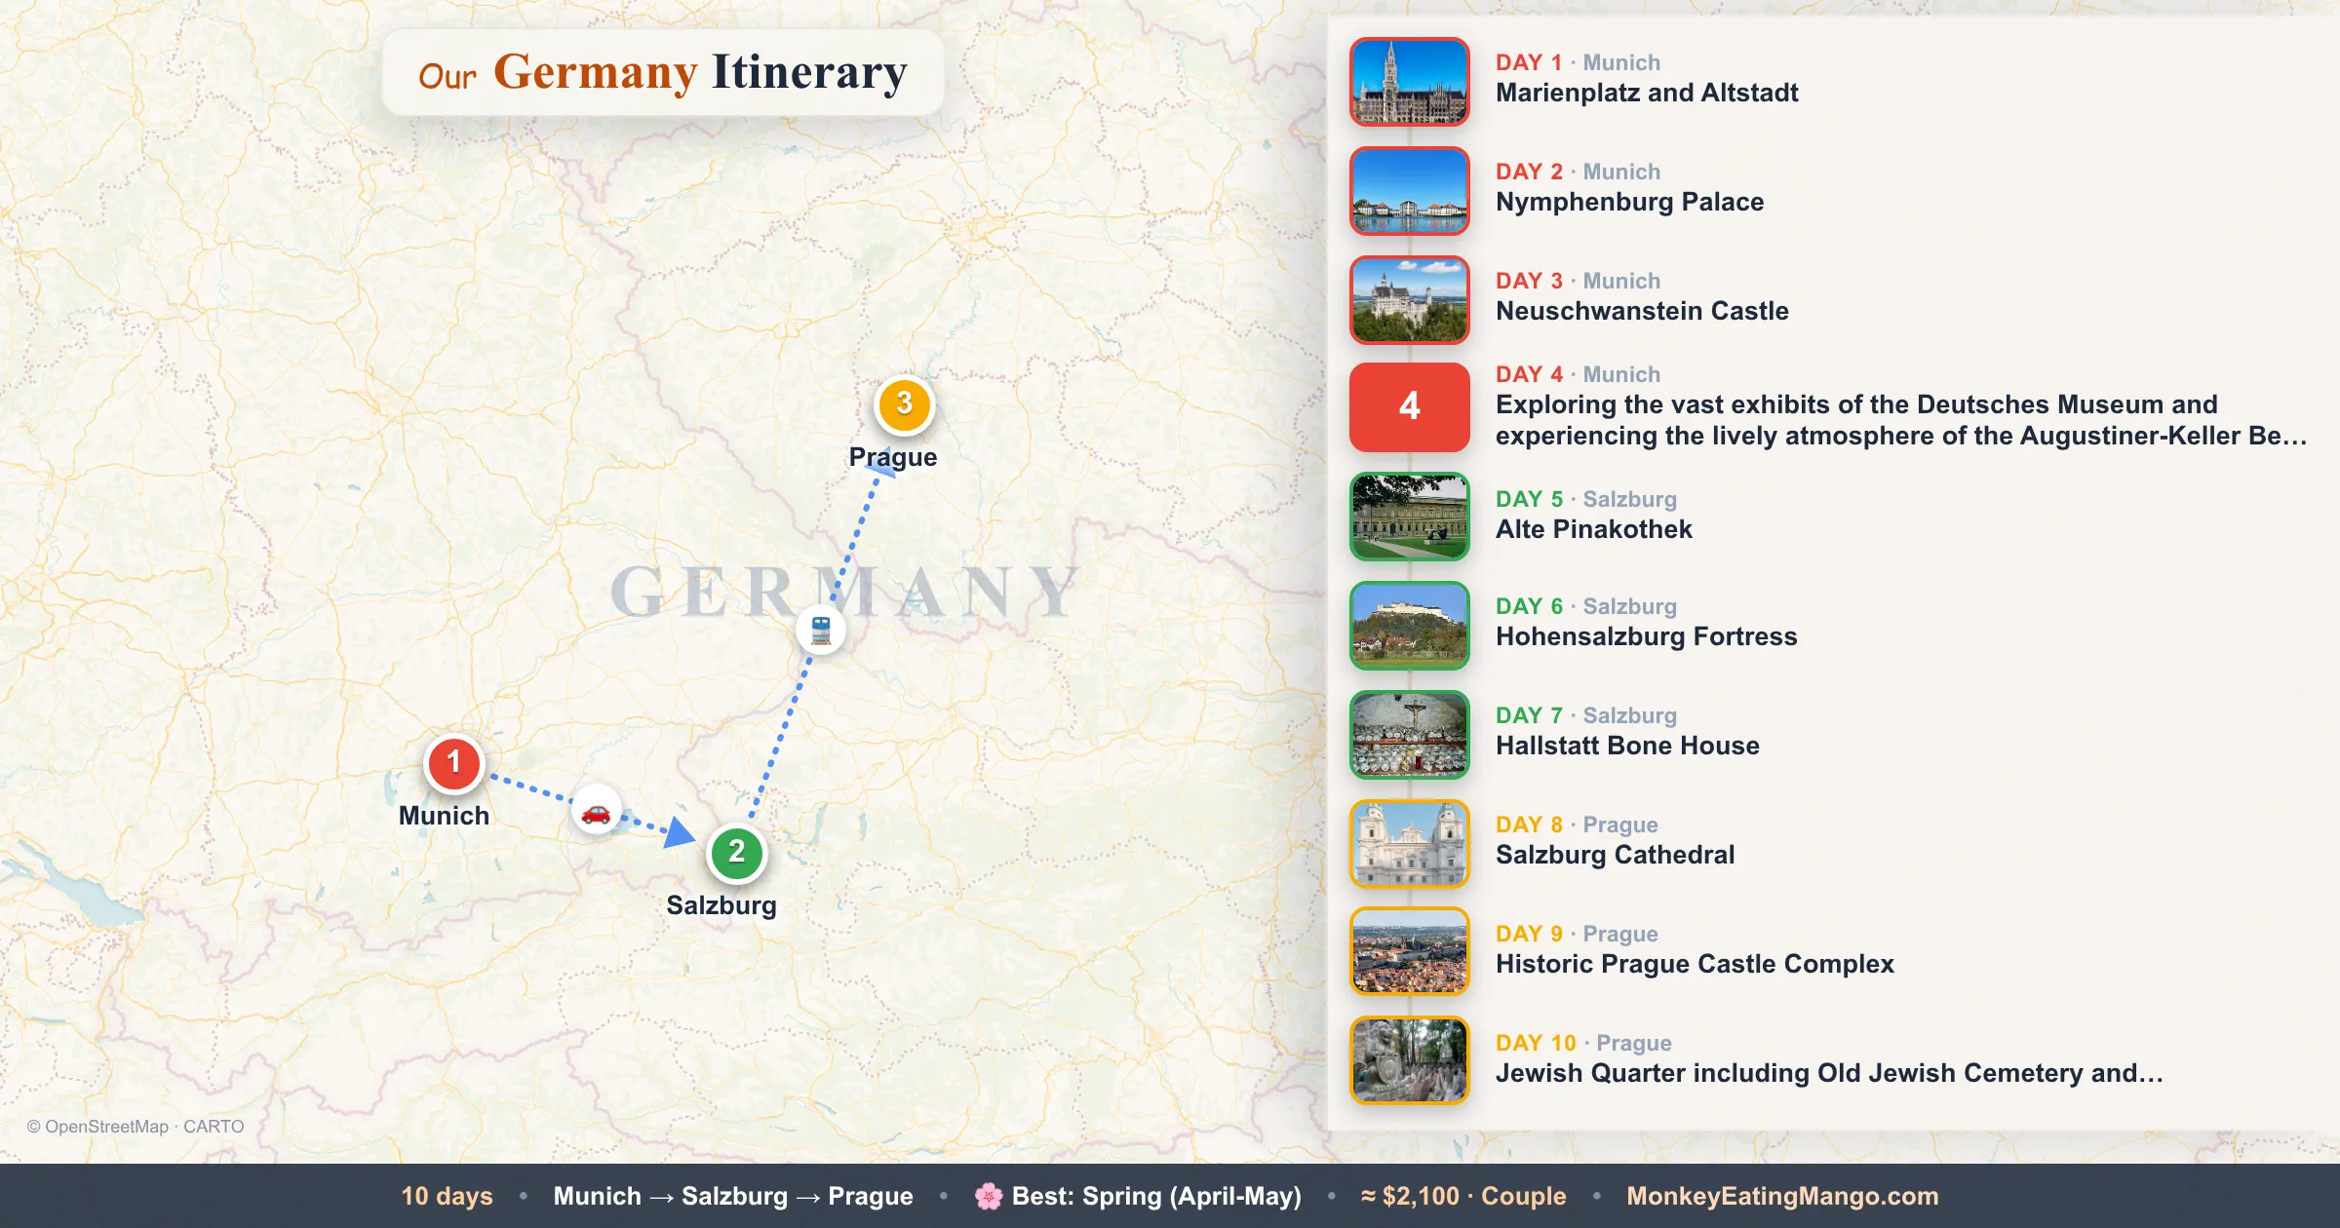Click the 'Marienplatz and Altstadt' title
Image resolution: width=2340 pixels, height=1228 pixels.
(x=1647, y=93)
